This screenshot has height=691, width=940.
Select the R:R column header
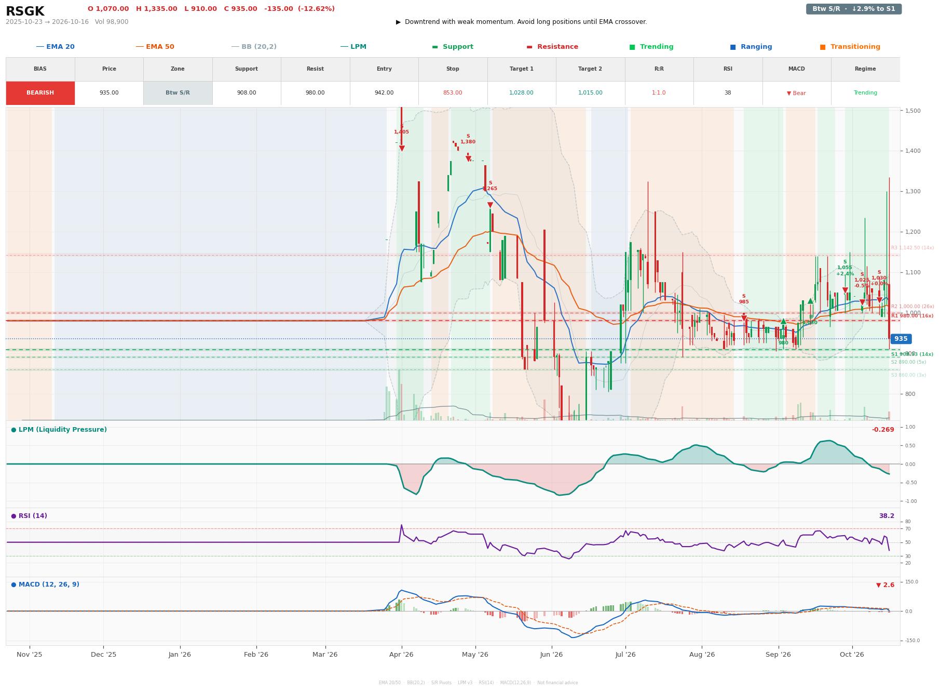[659, 69]
